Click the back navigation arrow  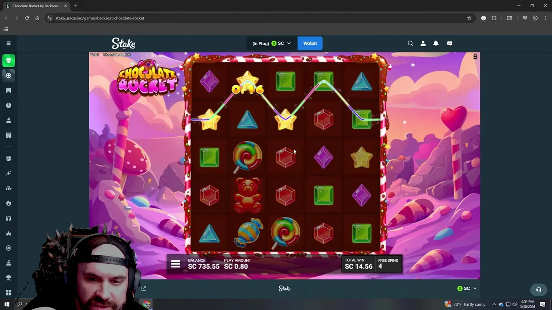(6, 18)
